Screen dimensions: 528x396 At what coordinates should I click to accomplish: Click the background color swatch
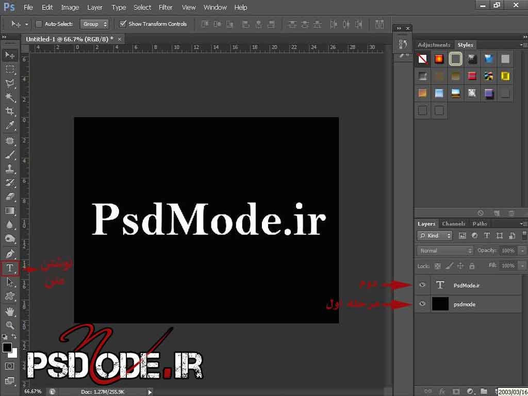(x=13, y=354)
